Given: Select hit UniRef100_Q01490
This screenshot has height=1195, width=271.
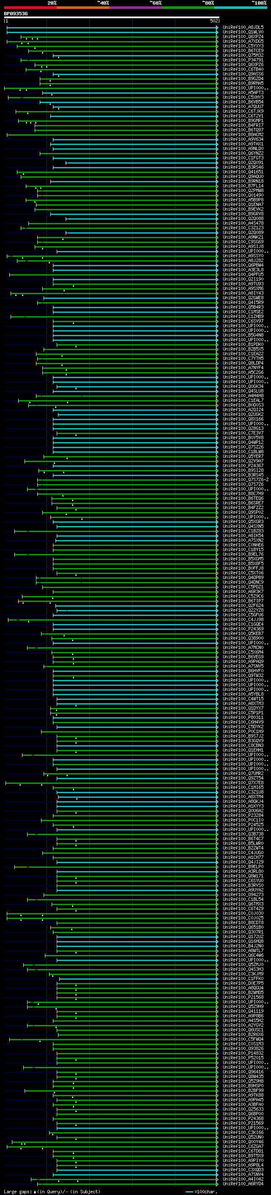Looking at the screenshot, I should coord(243,195).
